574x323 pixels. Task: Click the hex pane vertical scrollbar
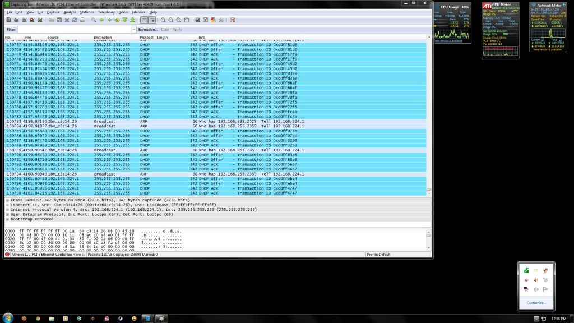click(429, 239)
